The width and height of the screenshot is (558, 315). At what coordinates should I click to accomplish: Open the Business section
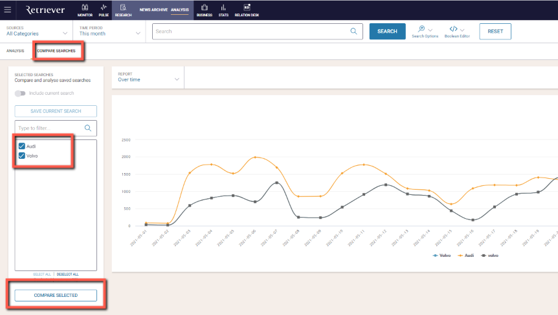pyautogui.click(x=205, y=10)
